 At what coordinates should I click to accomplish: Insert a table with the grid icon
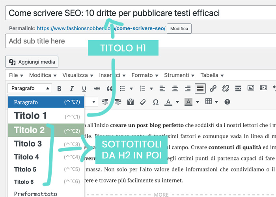[x=209, y=101]
